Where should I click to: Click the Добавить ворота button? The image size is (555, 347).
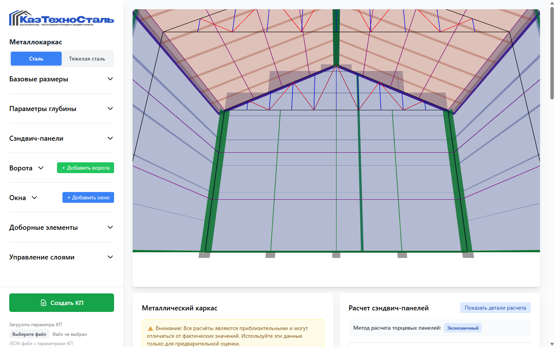coord(86,168)
